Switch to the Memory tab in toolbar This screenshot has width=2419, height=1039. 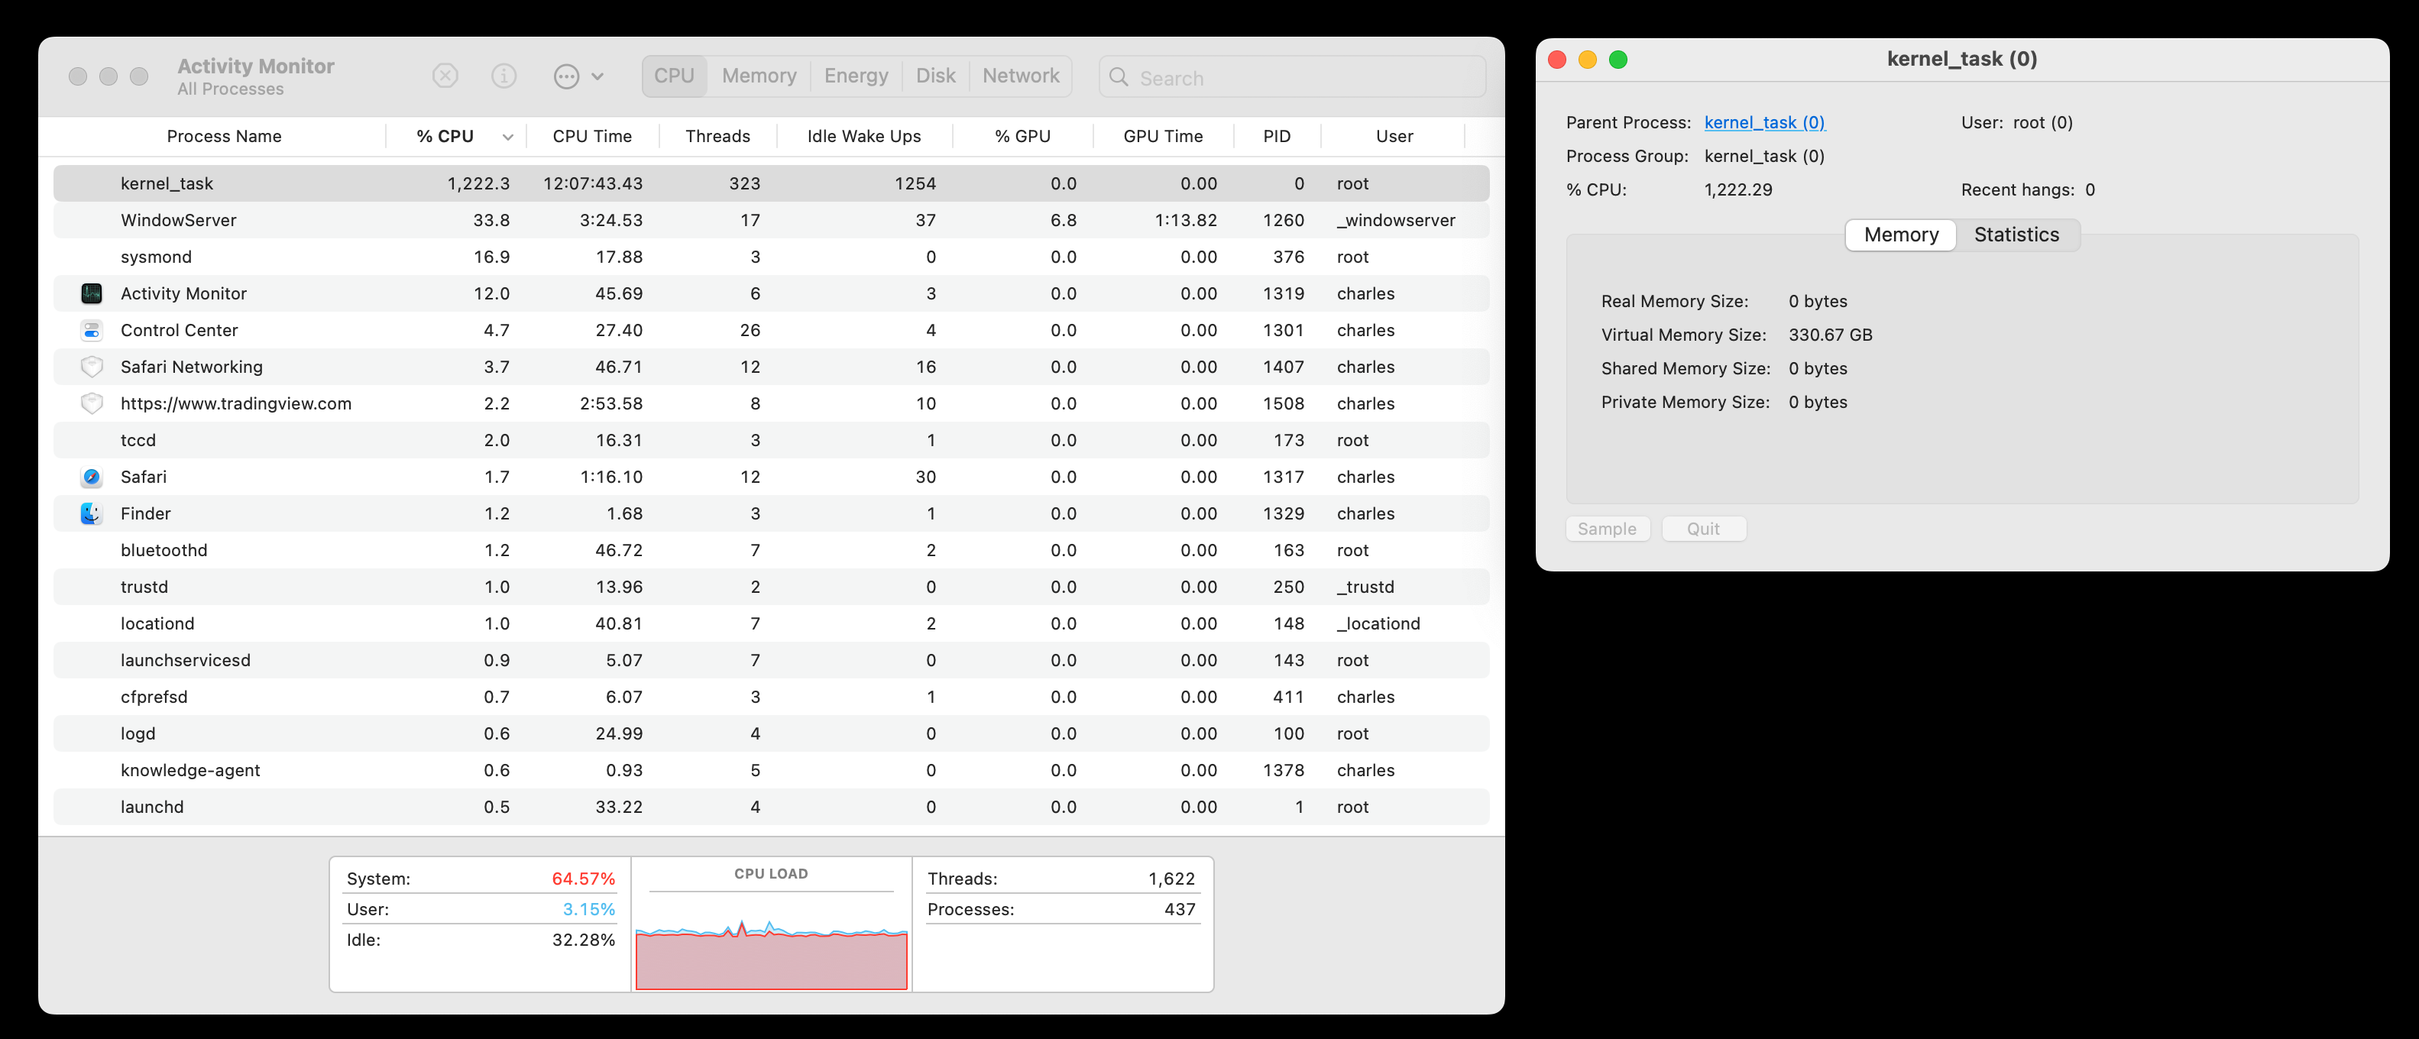(x=759, y=76)
